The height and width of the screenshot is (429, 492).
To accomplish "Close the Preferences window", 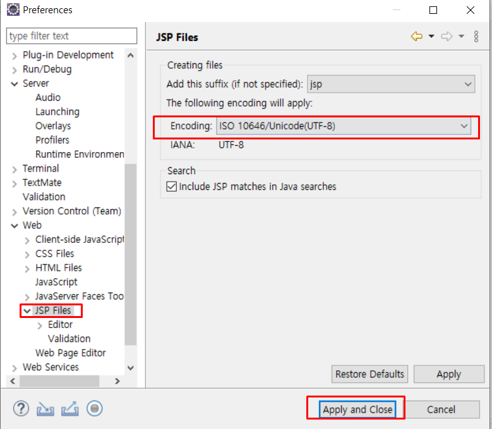I will (471, 10).
